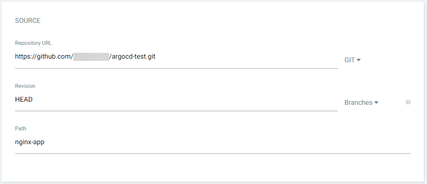The width and height of the screenshot is (427, 184).
Task: Open the GIT repository type dropdown
Action: click(x=353, y=60)
